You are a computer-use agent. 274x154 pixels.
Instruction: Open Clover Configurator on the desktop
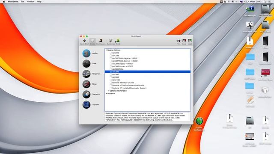click(x=199, y=121)
